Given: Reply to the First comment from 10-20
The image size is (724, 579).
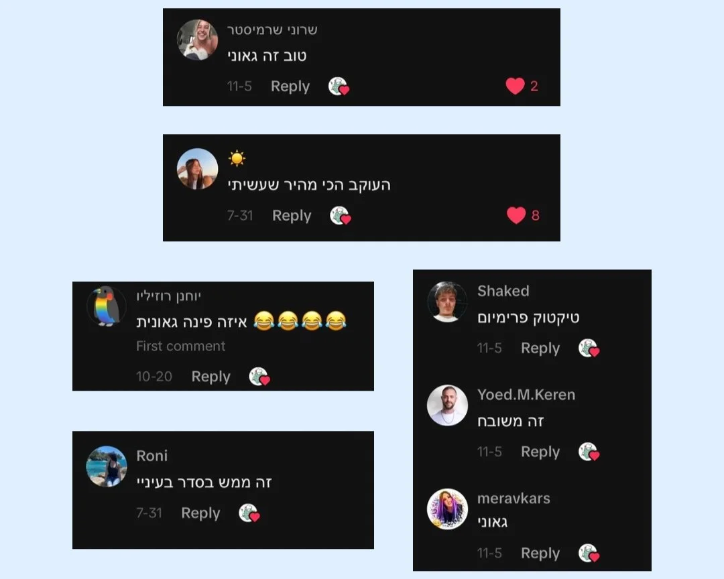Looking at the screenshot, I should pyautogui.click(x=211, y=377).
